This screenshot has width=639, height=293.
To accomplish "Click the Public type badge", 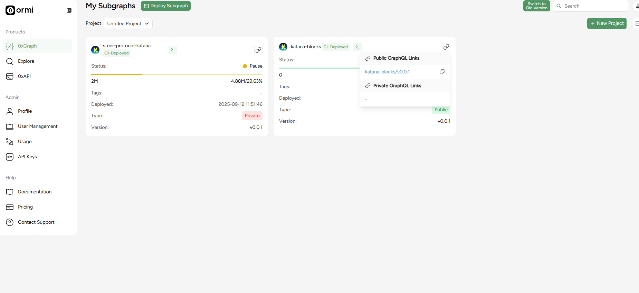I will coord(441,110).
